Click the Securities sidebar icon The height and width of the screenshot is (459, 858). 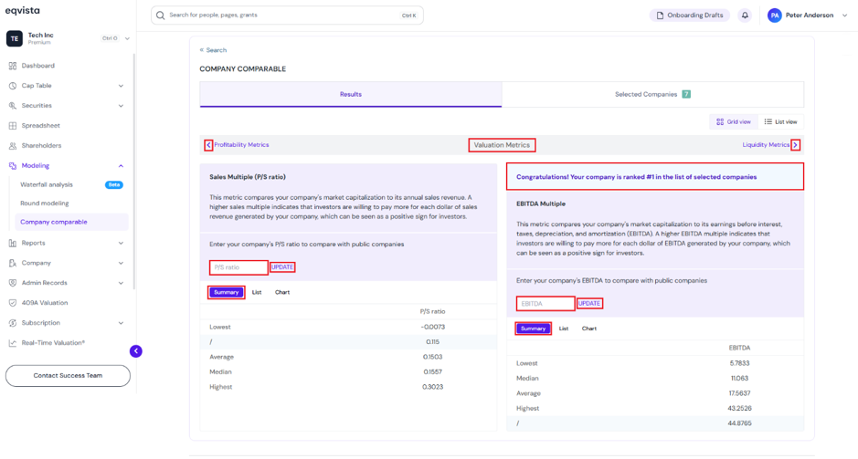coord(13,106)
